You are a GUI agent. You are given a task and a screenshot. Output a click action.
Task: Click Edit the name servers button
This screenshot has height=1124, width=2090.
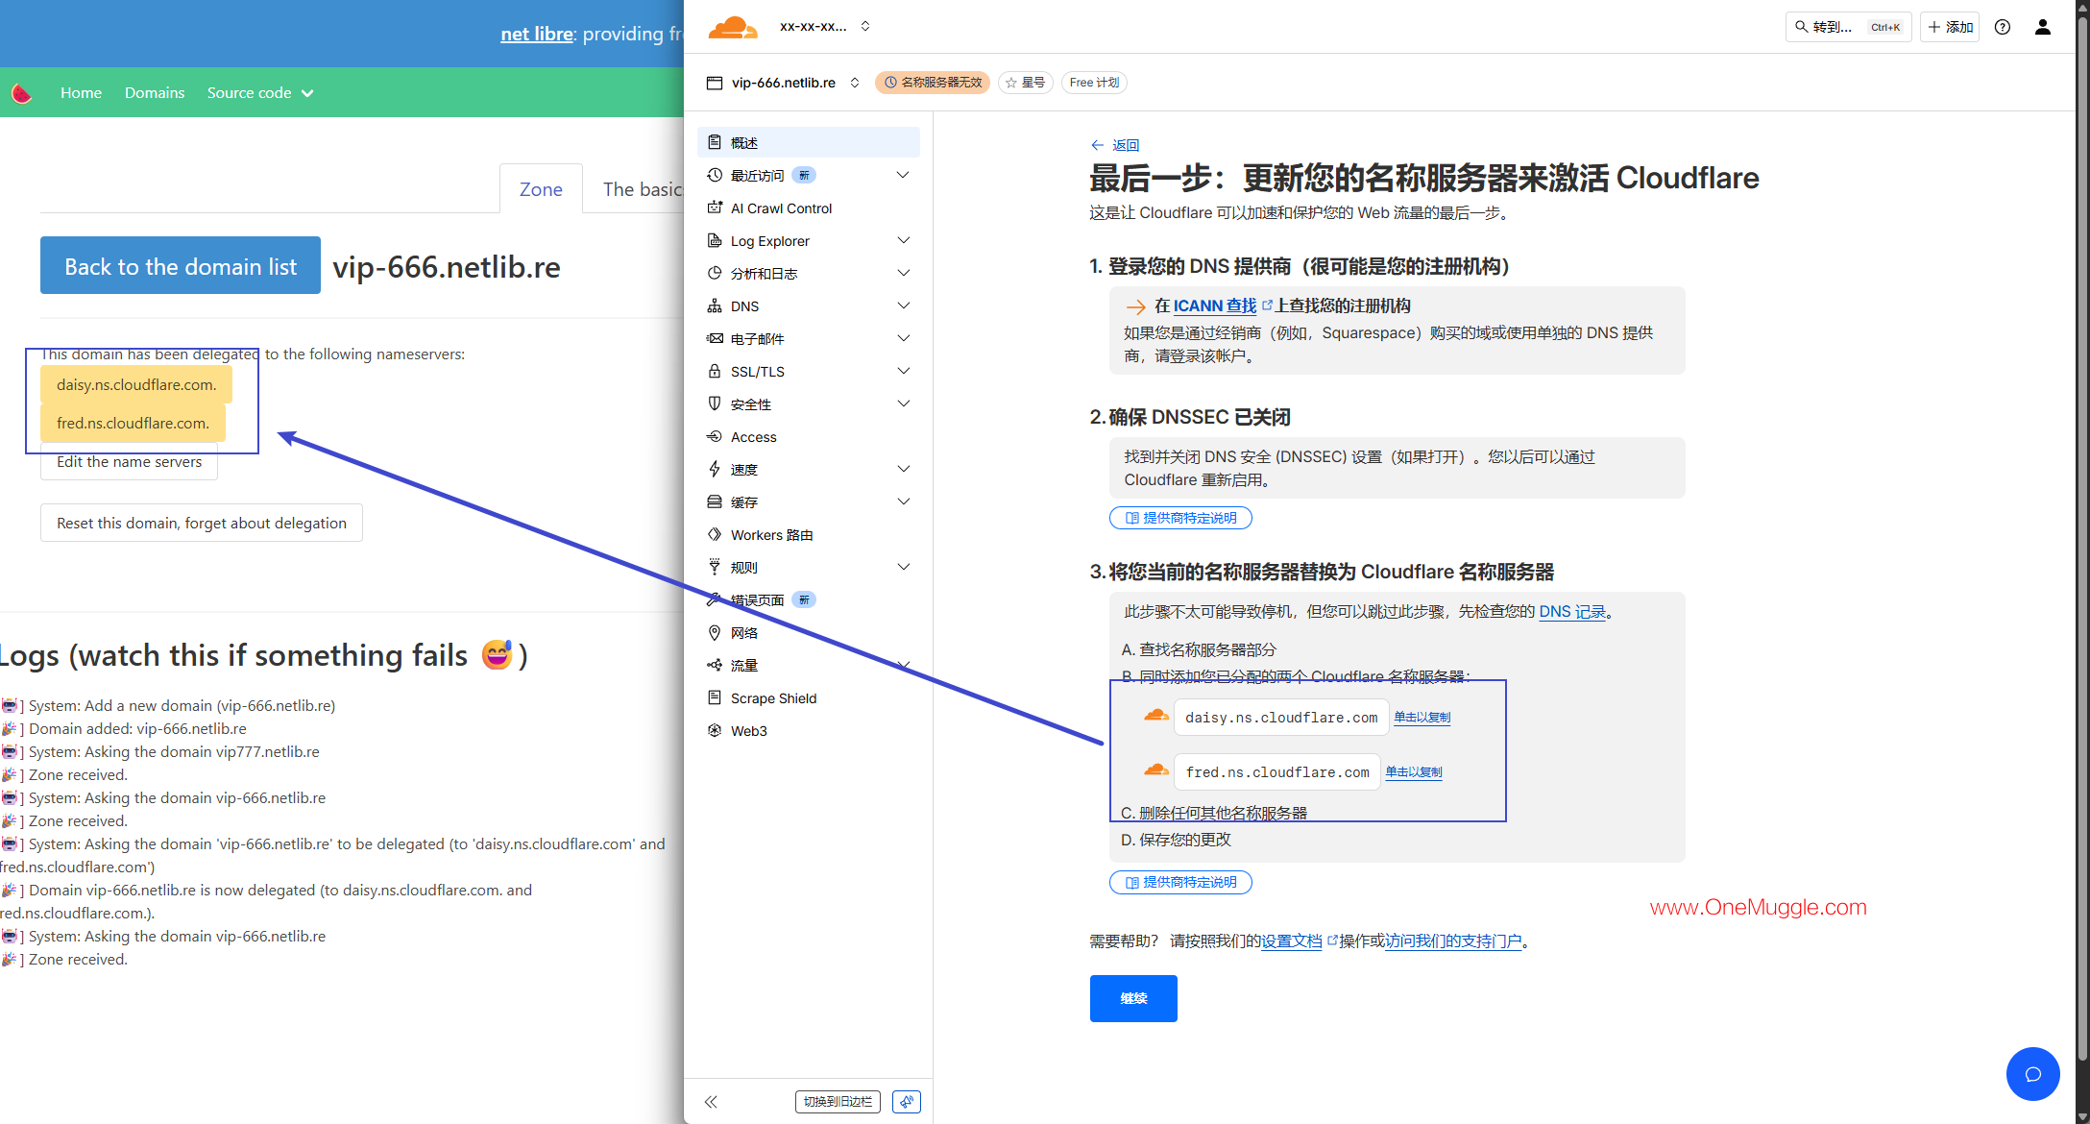(129, 462)
